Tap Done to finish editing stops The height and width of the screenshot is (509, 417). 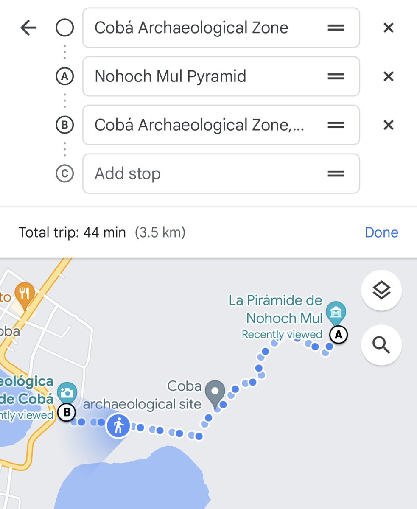pos(381,232)
